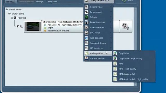This screenshot has width=166, height=93.
Task: Click the Transport stream reel icon
Action: coord(86,43)
